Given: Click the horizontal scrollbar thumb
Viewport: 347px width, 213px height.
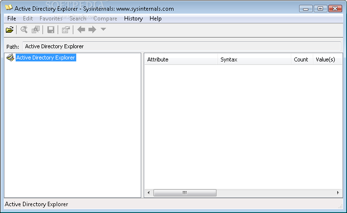Looking at the screenshot, I should click(185, 193).
